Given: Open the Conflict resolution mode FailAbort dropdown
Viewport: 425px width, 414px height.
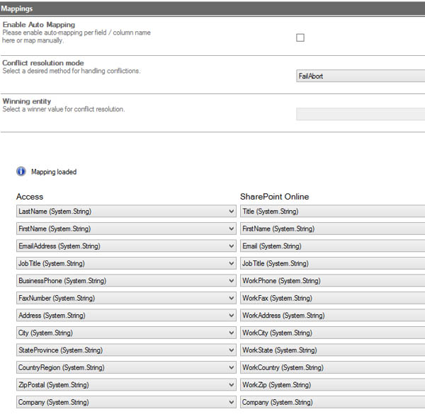Looking at the screenshot, I should coord(360,76).
